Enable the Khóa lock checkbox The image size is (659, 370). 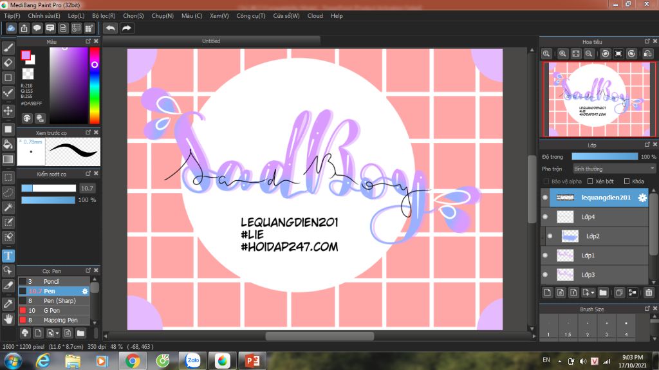coord(627,181)
